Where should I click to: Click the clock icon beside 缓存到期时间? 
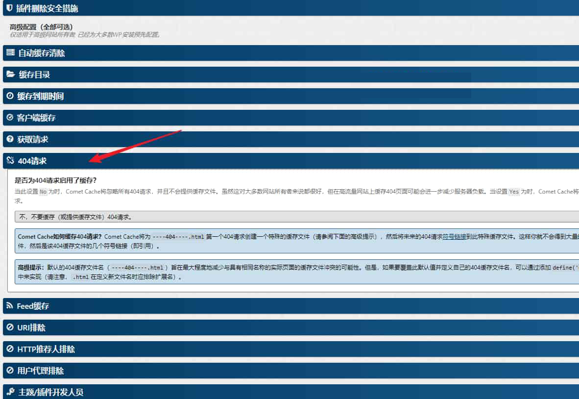(10, 96)
